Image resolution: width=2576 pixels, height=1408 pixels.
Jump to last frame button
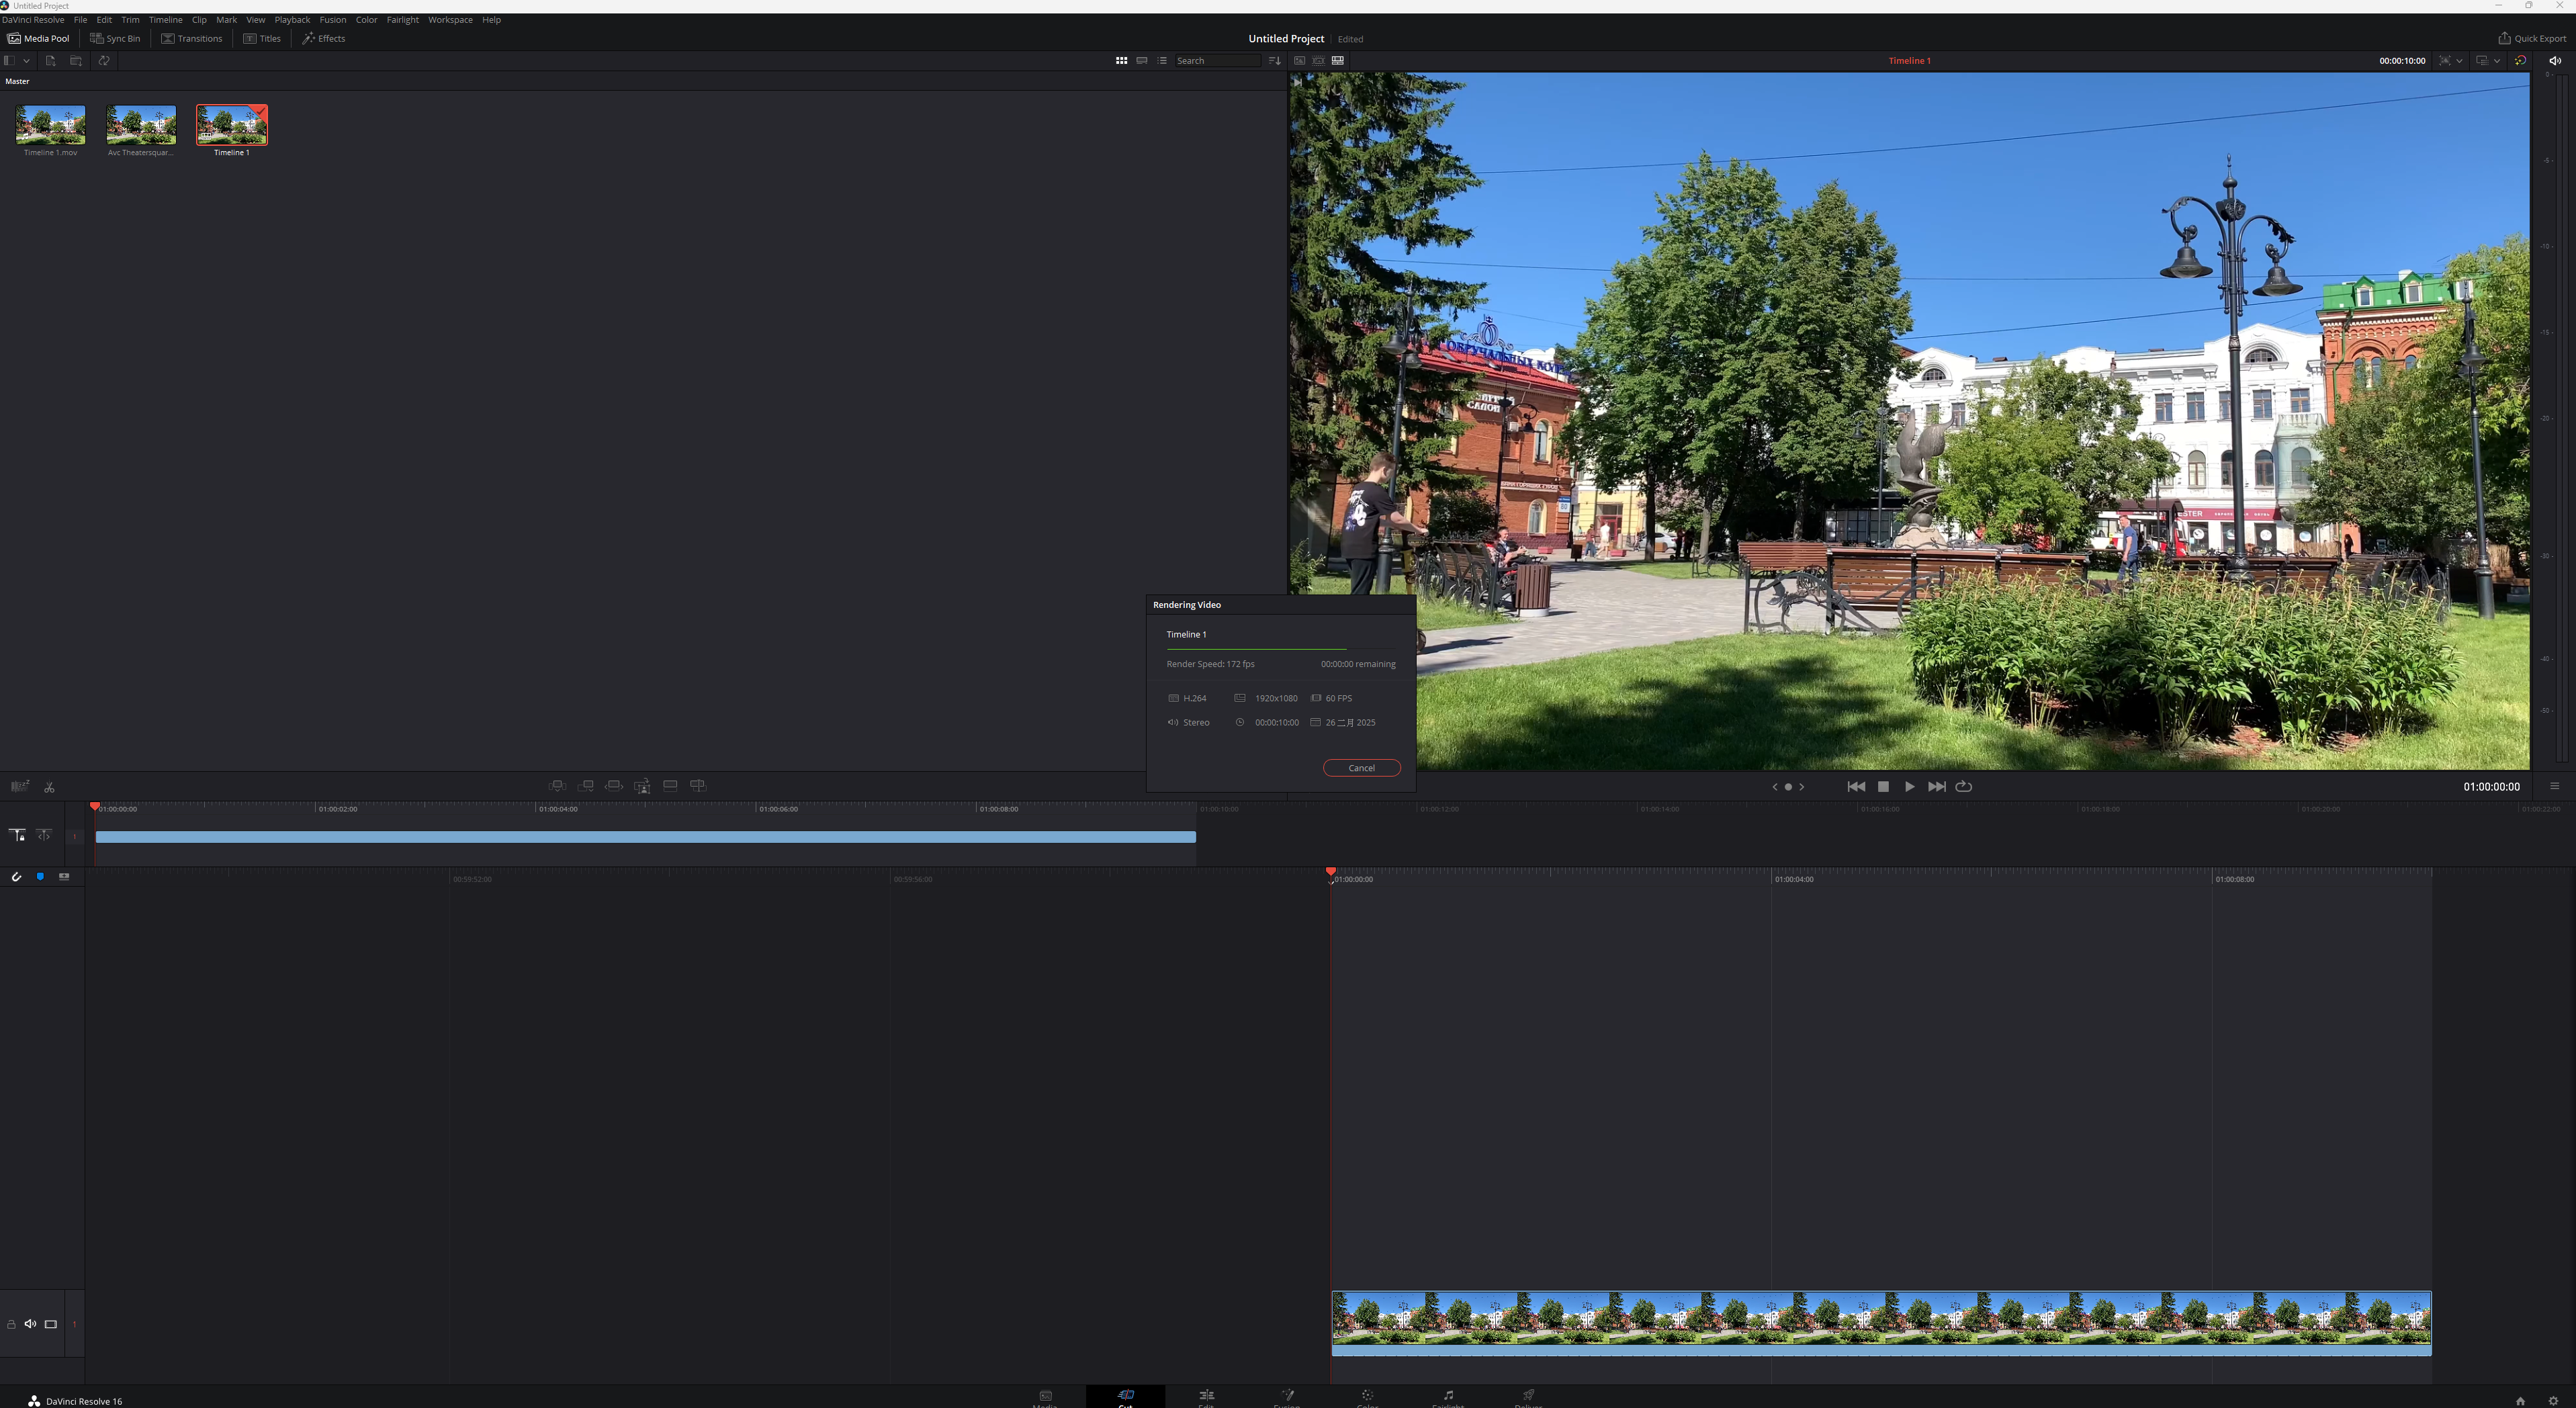click(1936, 787)
